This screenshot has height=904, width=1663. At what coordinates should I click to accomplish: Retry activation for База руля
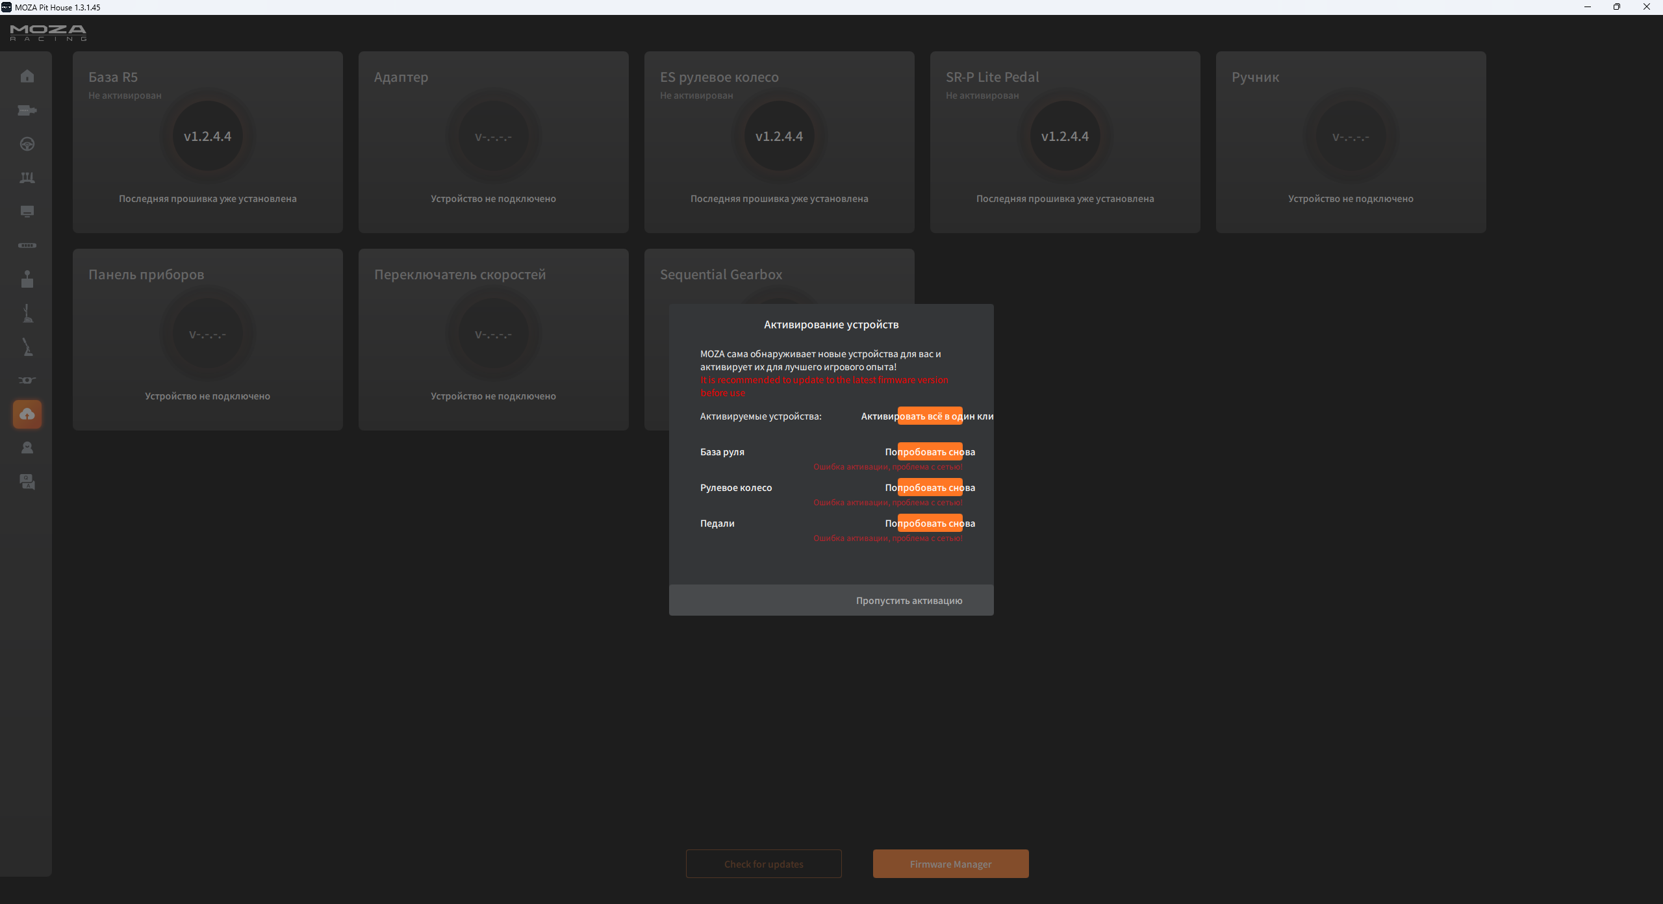[x=930, y=452]
